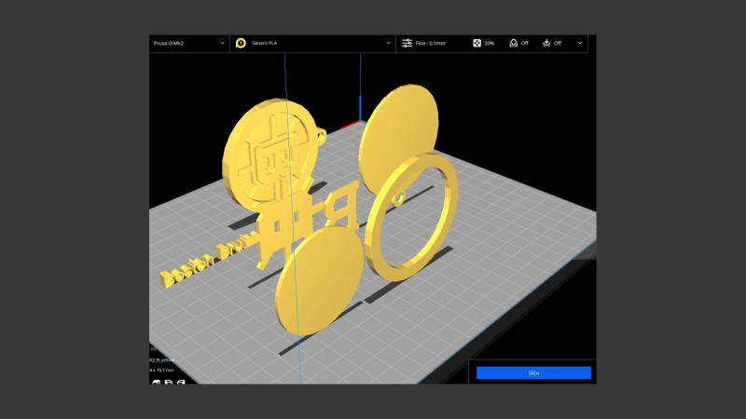
Task: Click the print settings sliders icon
Action: 407,43
